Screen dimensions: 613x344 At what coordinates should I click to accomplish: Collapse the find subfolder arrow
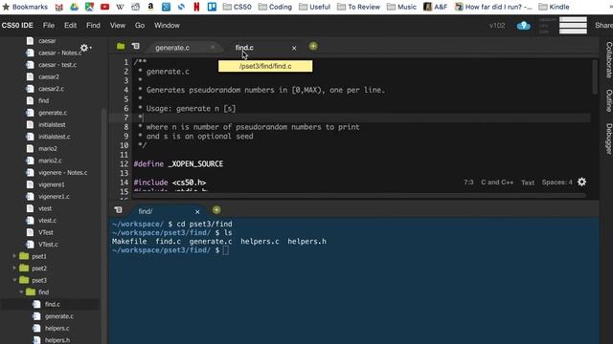pos(21,292)
